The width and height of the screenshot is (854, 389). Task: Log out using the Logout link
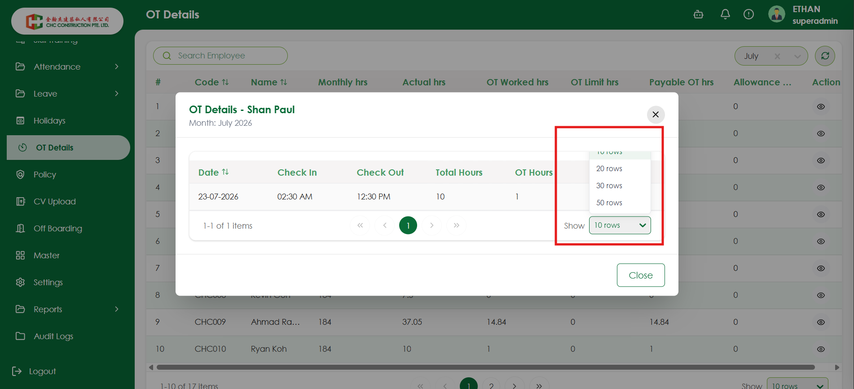(x=34, y=371)
